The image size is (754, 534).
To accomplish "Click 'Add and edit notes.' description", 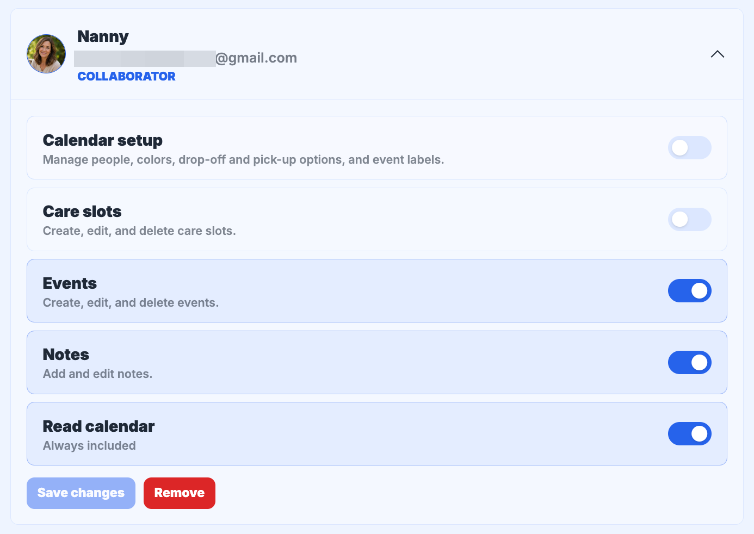I will click(97, 374).
